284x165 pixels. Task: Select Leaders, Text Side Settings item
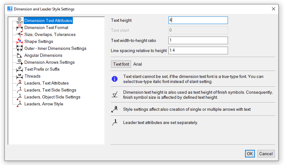tap(50, 90)
